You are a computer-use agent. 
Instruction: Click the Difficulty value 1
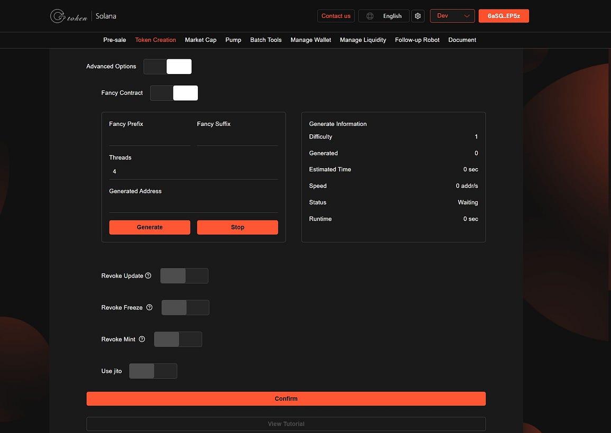(476, 137)
